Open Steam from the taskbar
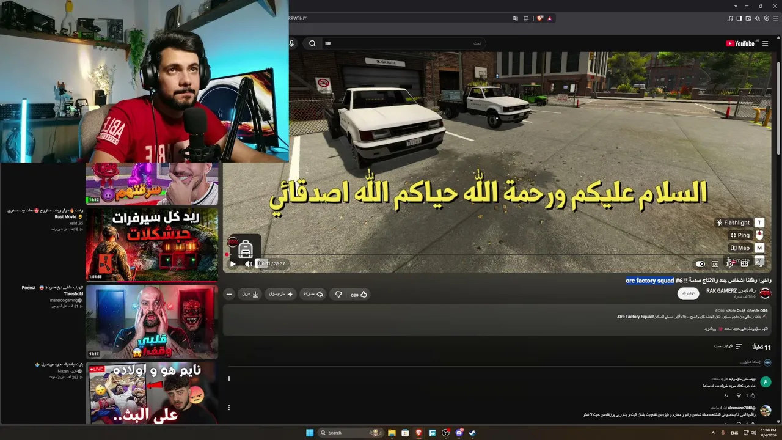 click(473, 433)
